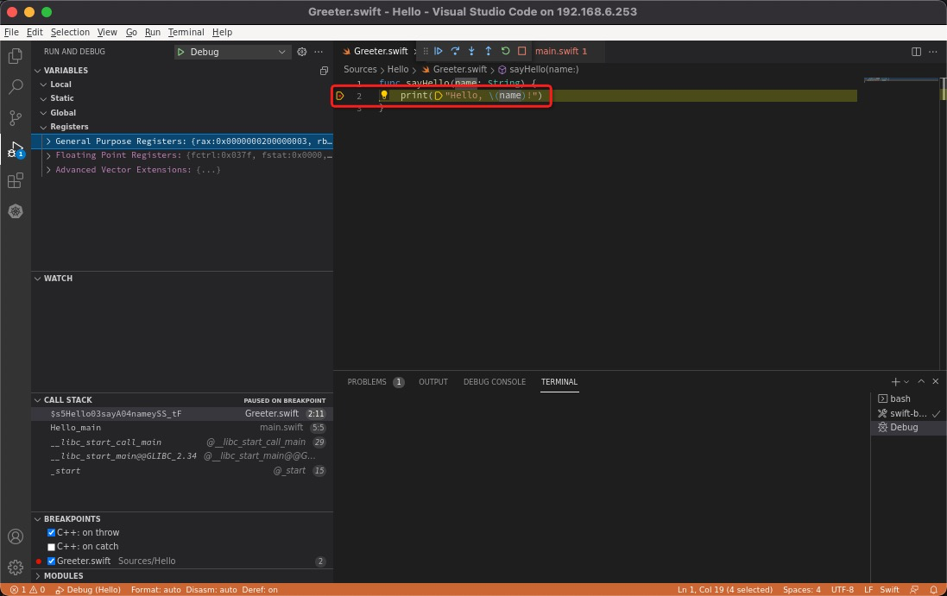
Task: Open launch.json via the gear icon
Action: (x=302, y=52)
